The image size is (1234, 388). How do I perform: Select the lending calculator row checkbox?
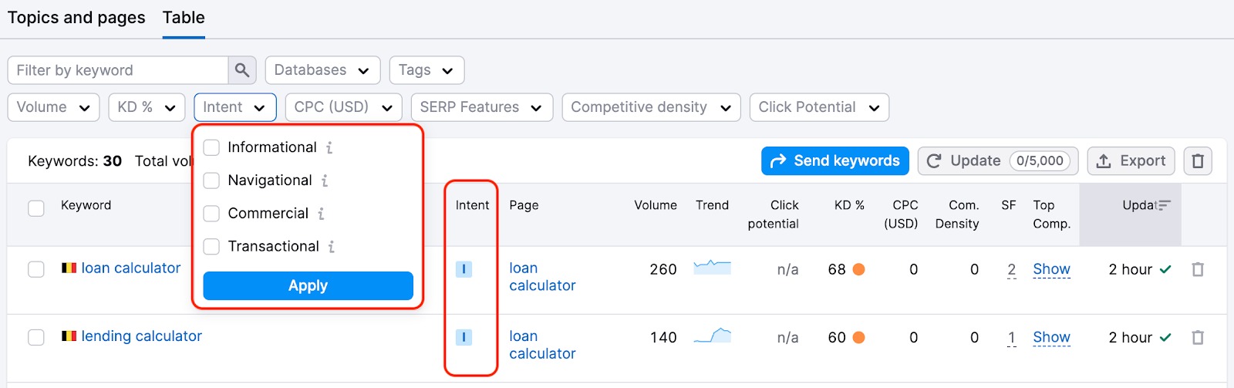(x=36, y=337)
